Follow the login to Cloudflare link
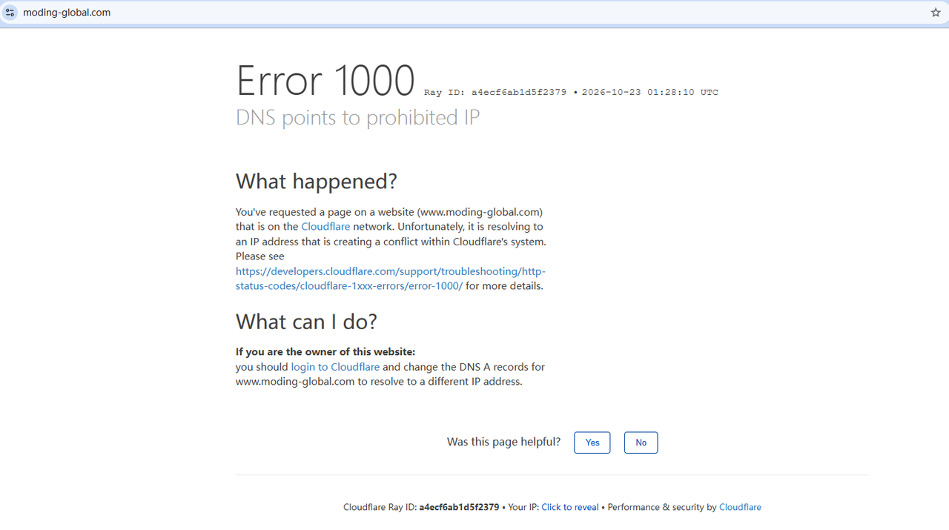The width and height of the screenshot is (949, 530). (x=335, y=367)
